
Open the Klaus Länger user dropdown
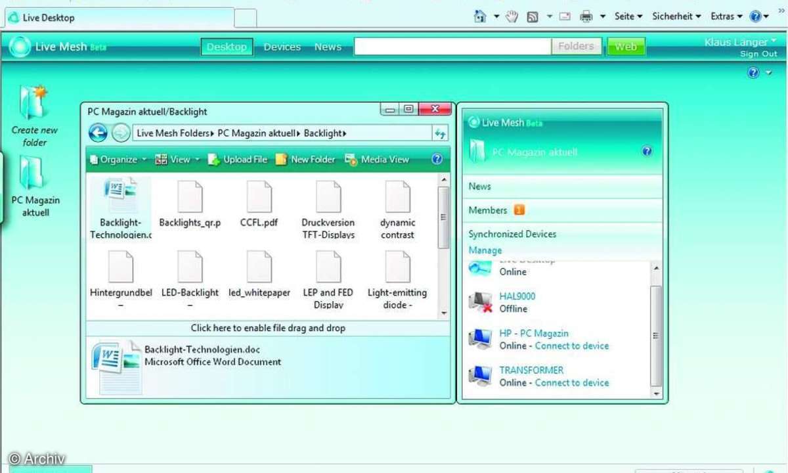(x=740, y=42)
